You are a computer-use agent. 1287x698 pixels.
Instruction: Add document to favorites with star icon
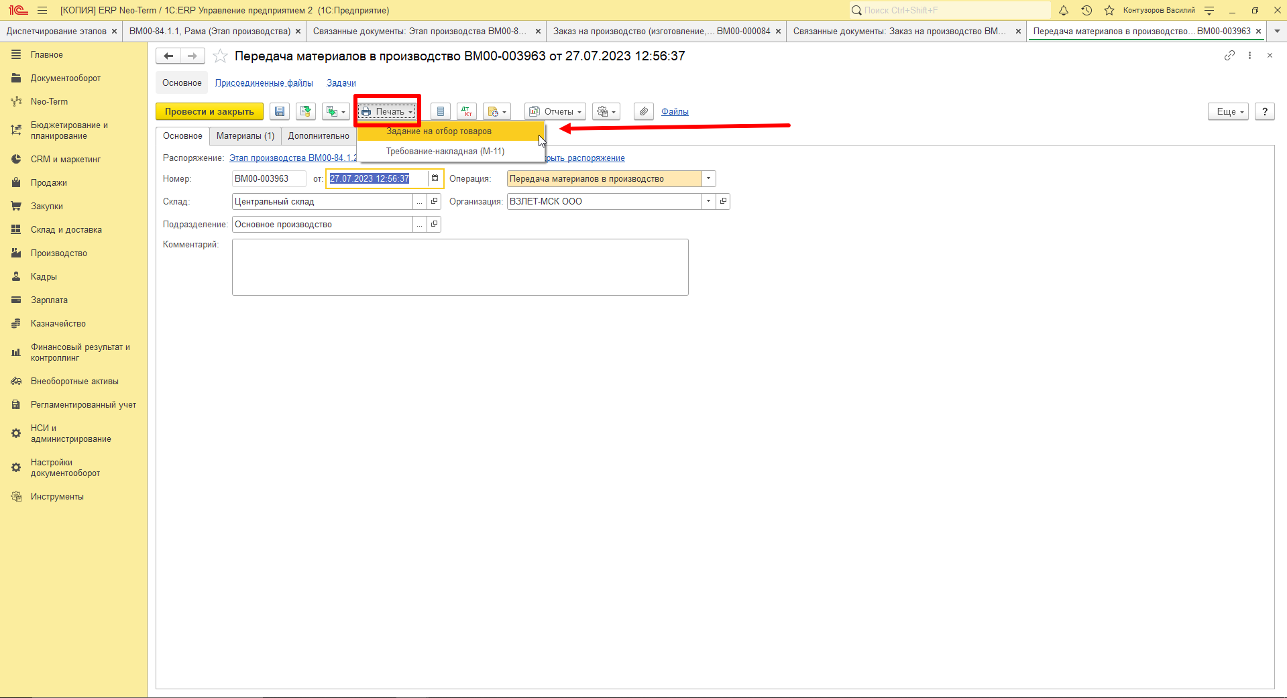(220, 56)
